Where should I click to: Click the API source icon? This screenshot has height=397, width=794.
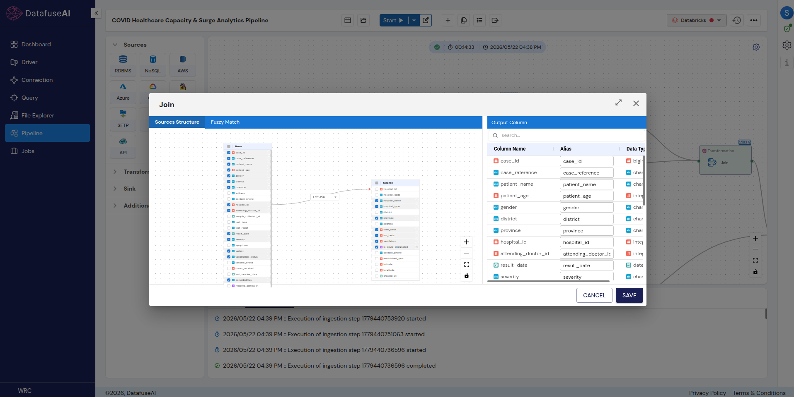(x=123, y=146)
